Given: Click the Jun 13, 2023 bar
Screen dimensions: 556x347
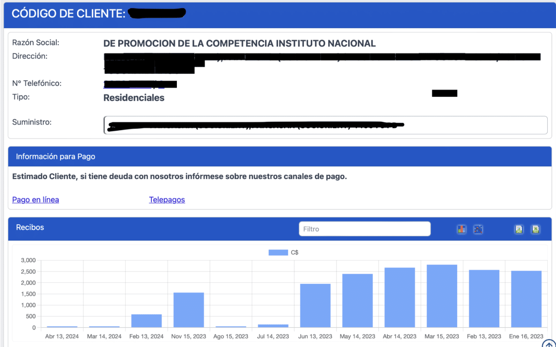Looking at the screenshot, I should coord(315,305).
